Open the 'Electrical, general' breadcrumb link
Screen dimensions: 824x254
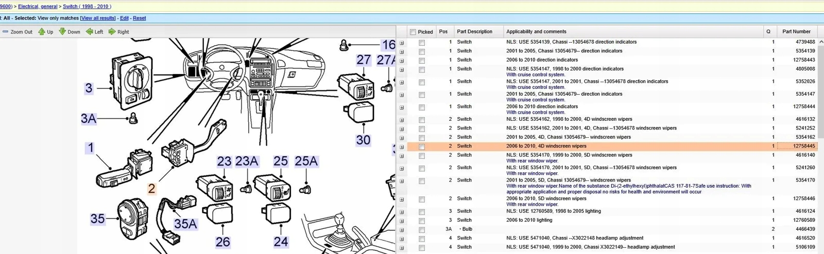[38, 7]
